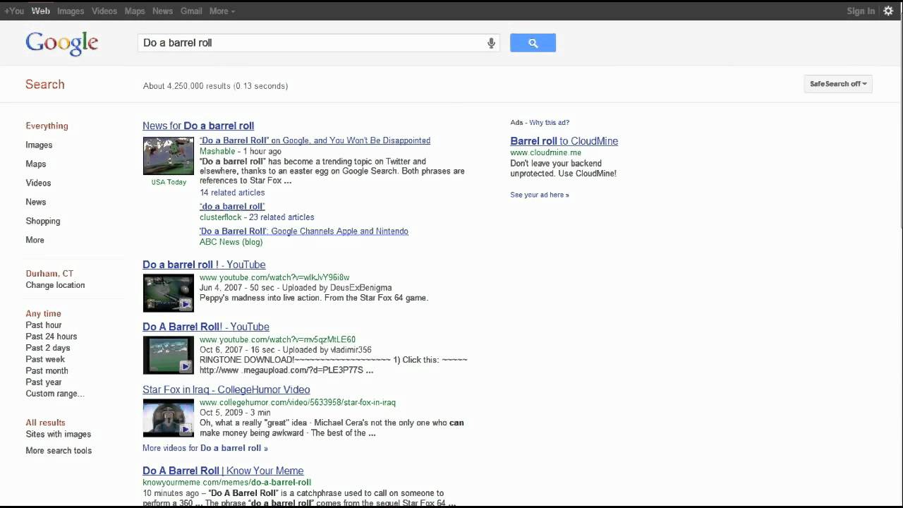The width and height of the screenshot is (903, 508).
Task: Filter by Past hour
Action: click(x=44, y=325)
